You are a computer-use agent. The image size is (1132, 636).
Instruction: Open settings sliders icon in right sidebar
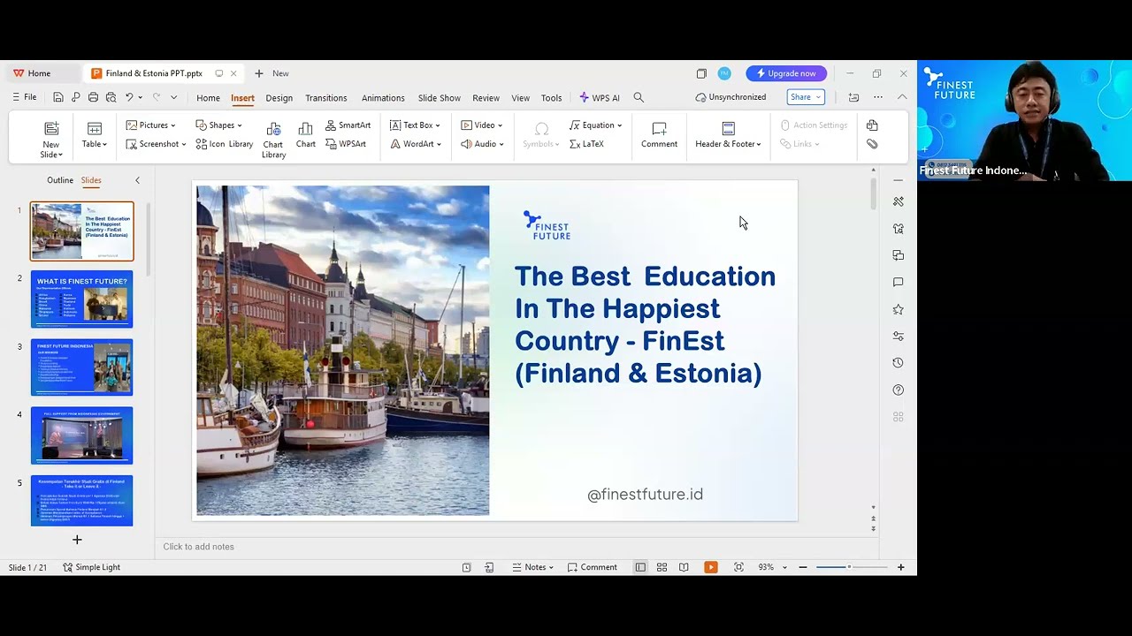[899, 336]
